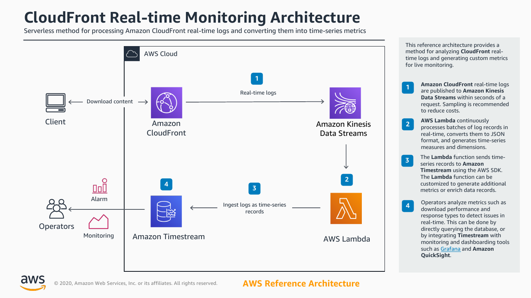The image size is (531, 298).
Task: Select the Amazon Timestream database icon
Action: (166, 211)
